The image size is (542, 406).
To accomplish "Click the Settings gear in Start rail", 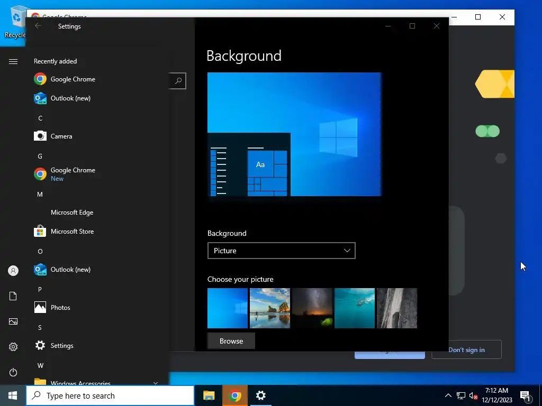I will point(13,347).
